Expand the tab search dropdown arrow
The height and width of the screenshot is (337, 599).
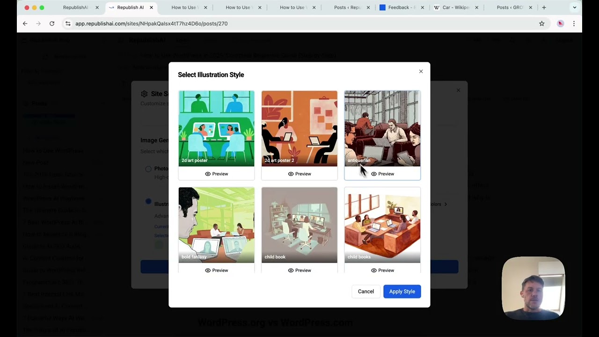pos(575,7)
